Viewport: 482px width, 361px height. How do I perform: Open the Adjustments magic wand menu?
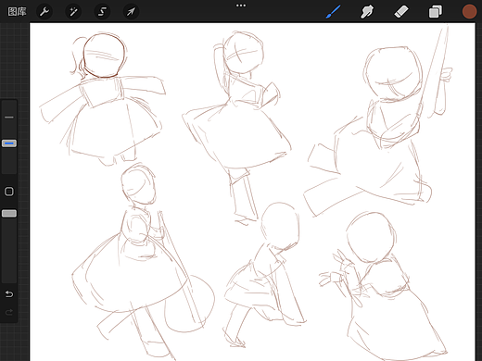point(73,12)
